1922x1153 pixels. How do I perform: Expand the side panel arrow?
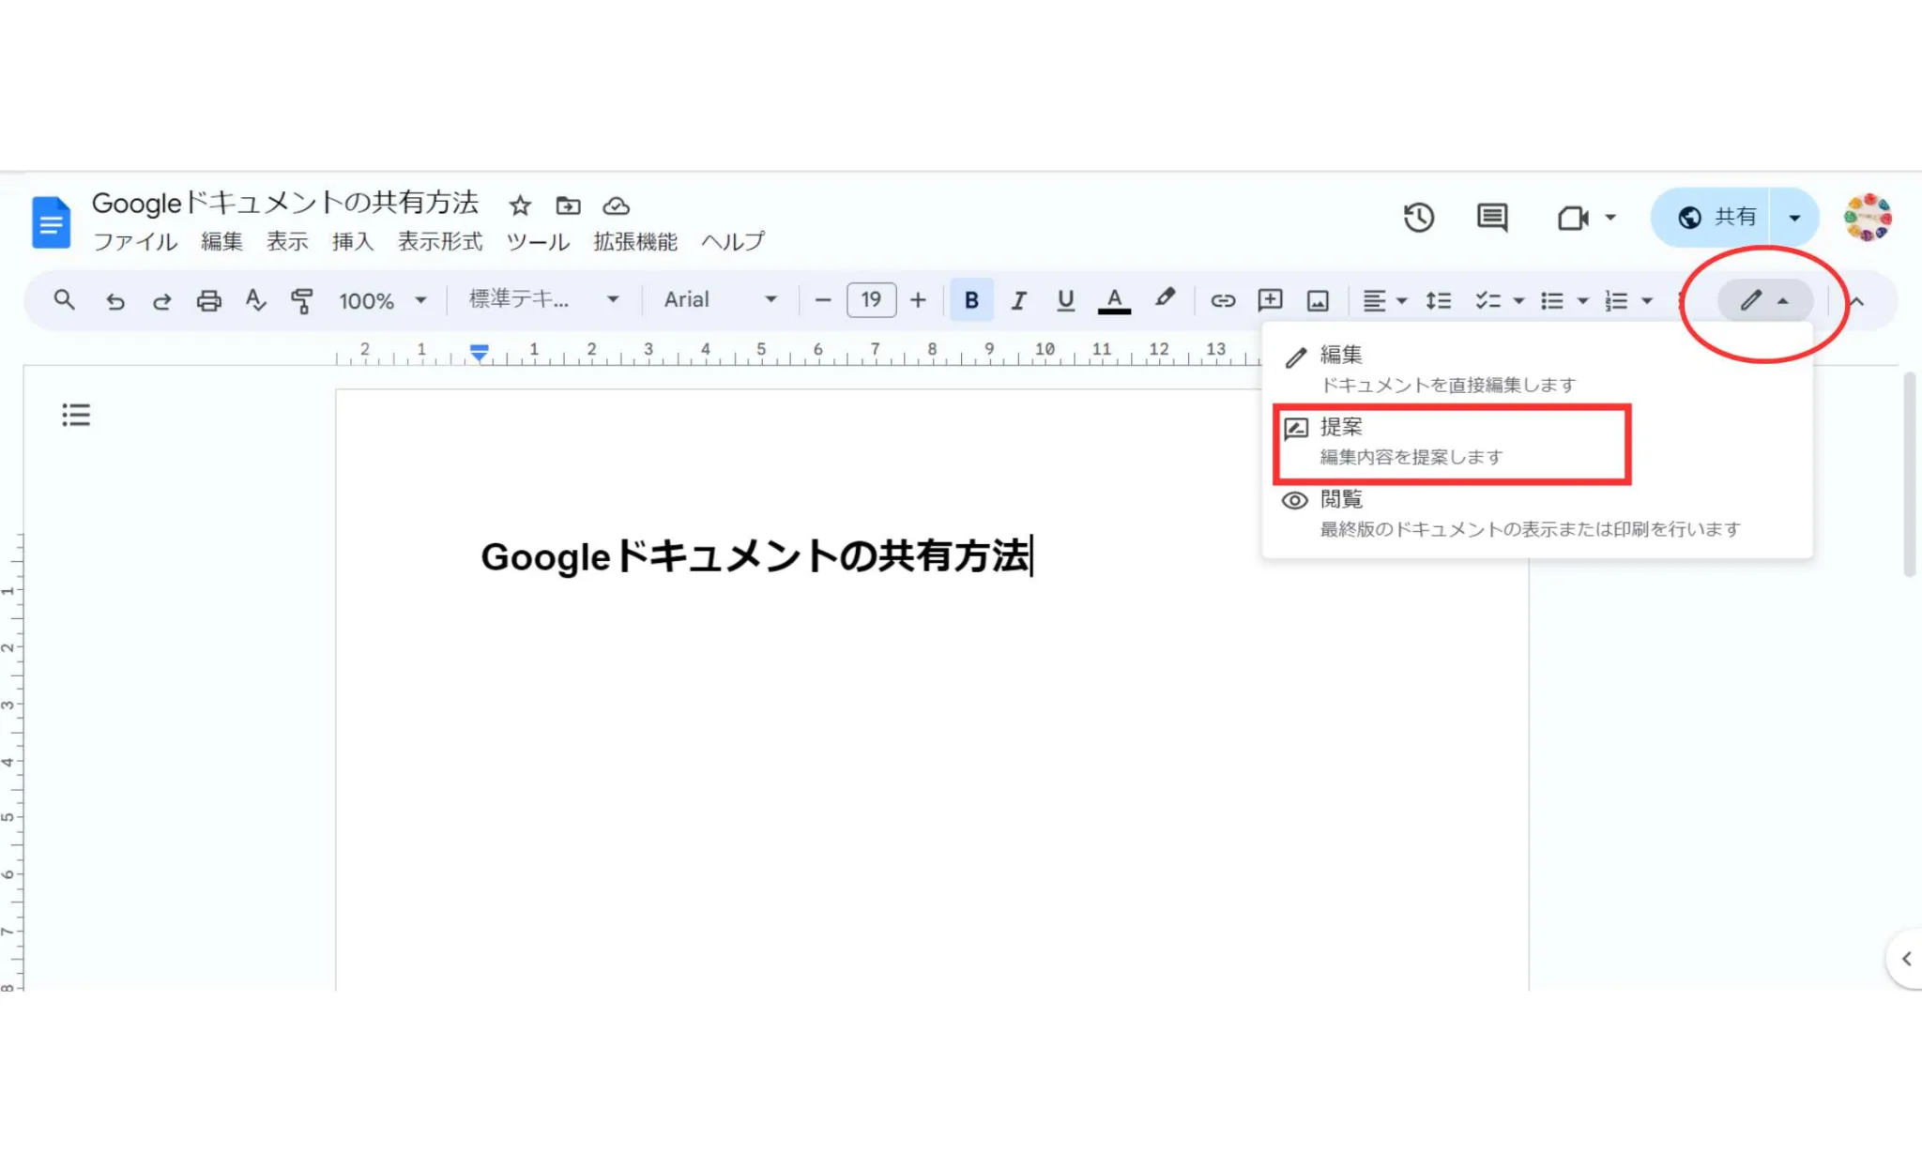[1906, 959]
